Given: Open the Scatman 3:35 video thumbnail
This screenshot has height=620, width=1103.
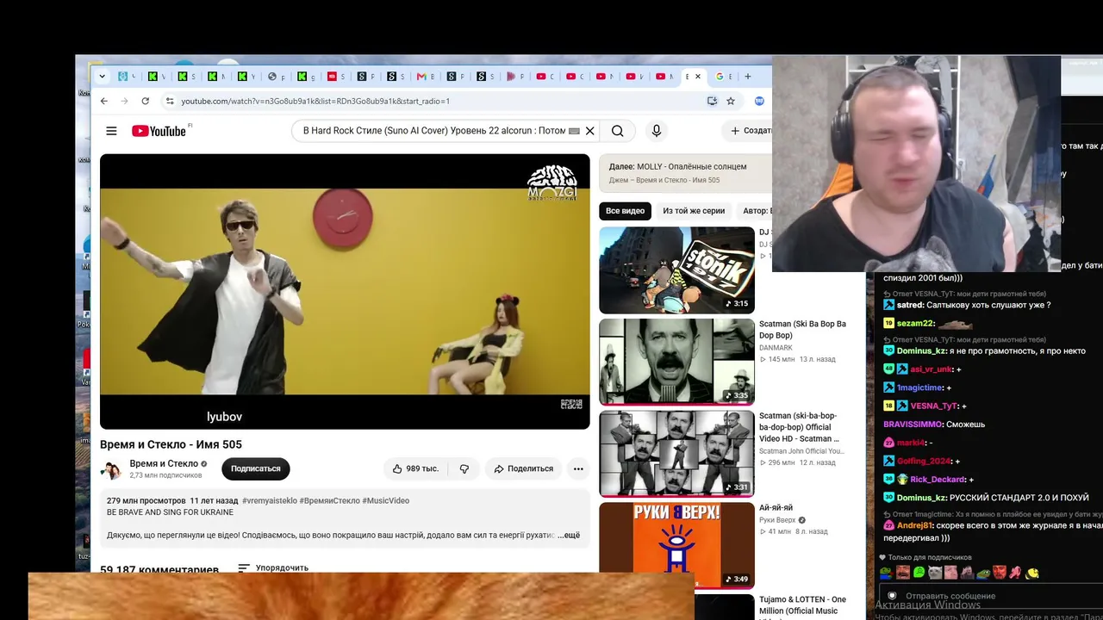Looking at the screenshot, I should coord(676,362).
